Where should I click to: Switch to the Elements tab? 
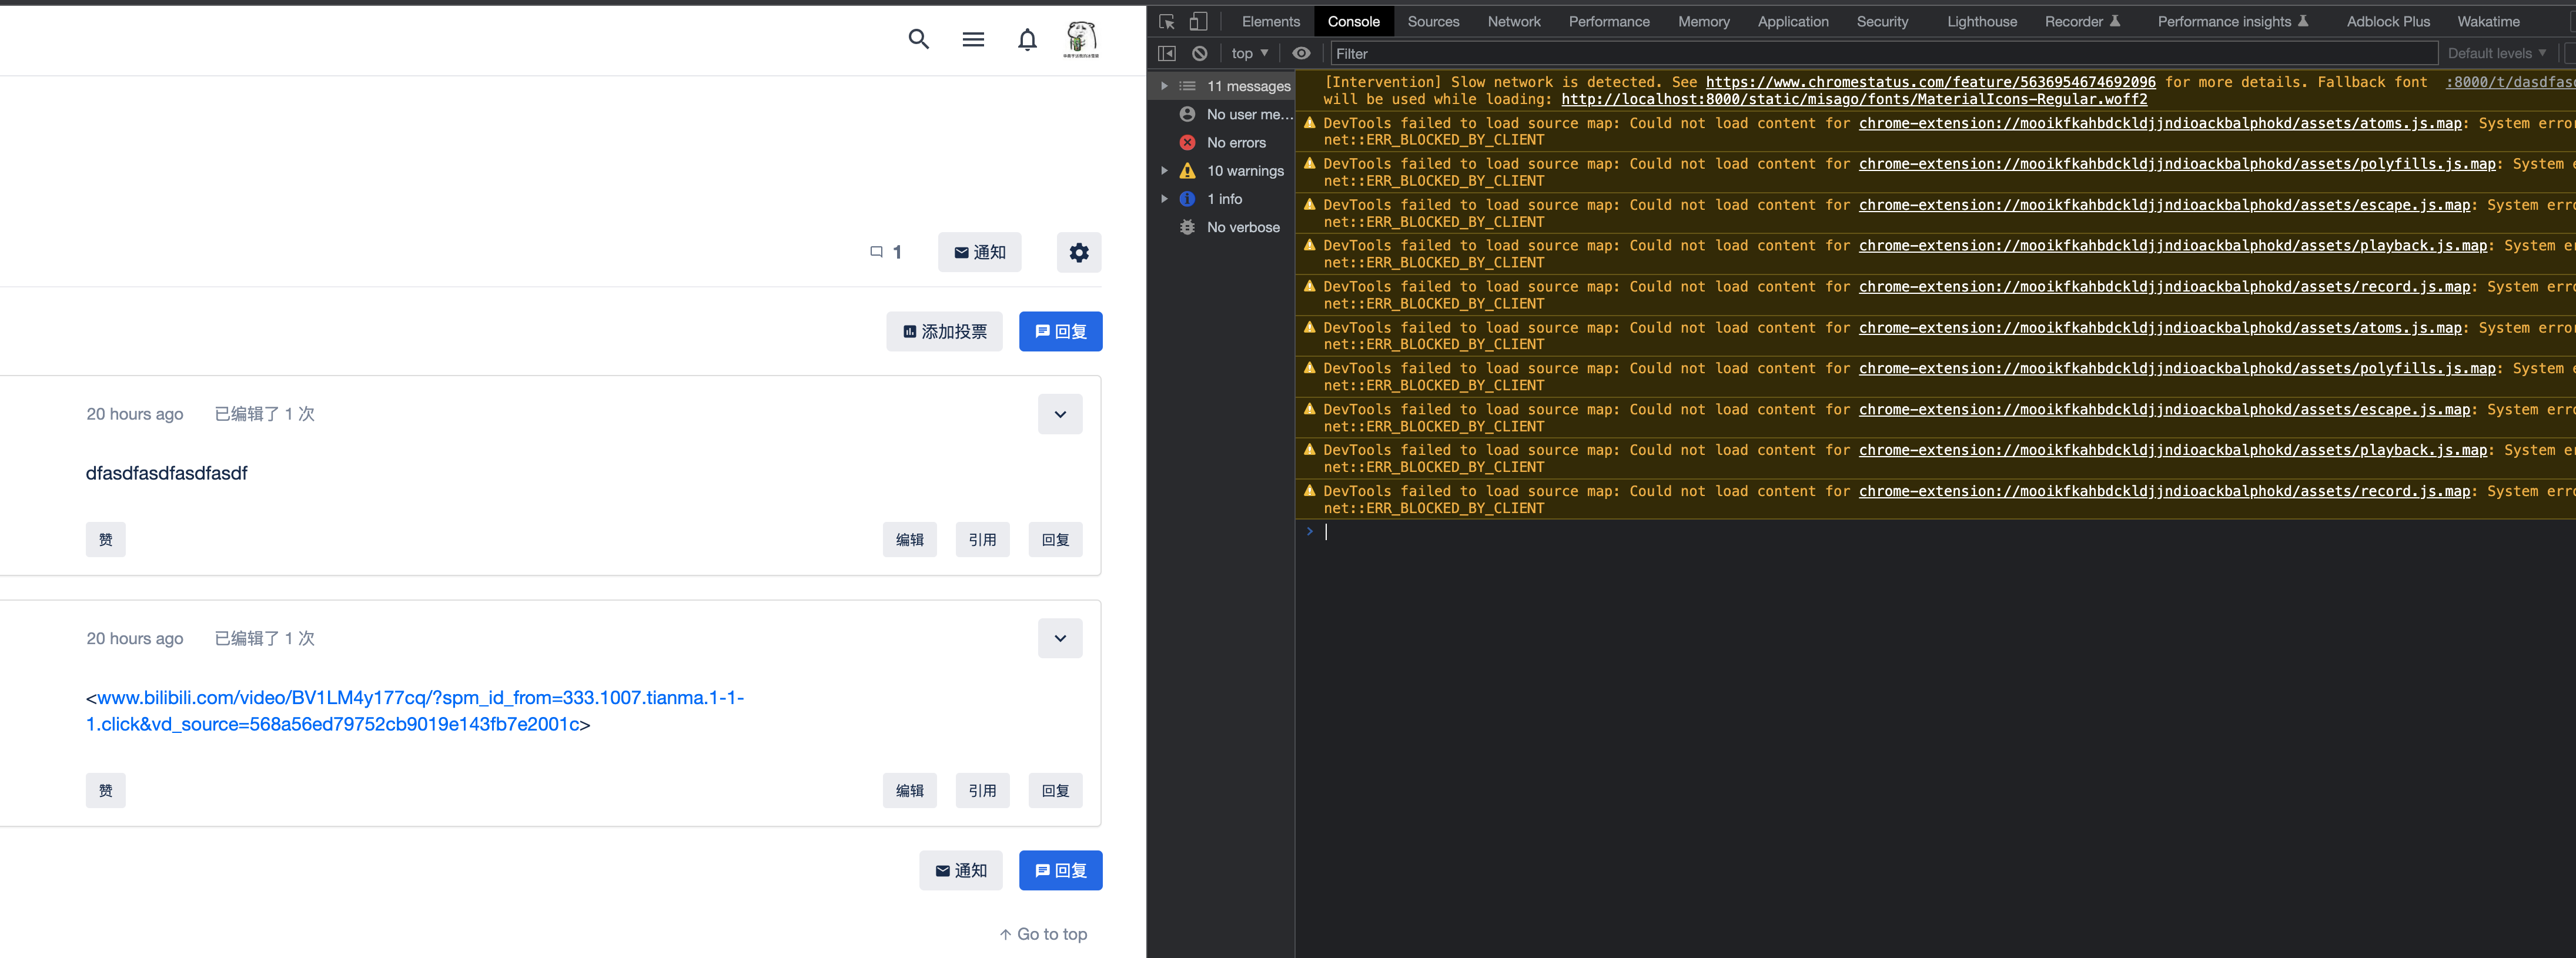point(1270,21)
